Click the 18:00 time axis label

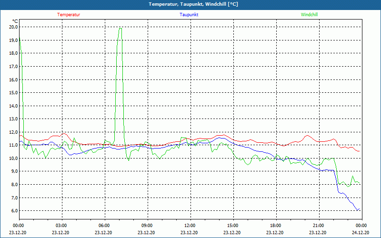pos(276,226)
